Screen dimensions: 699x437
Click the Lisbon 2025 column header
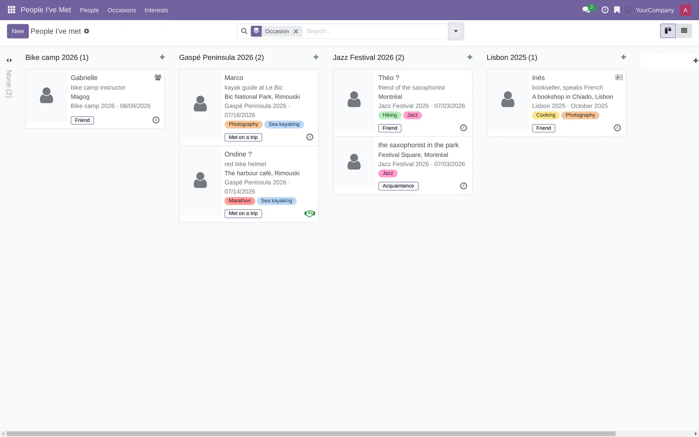(x=512, y=57)
